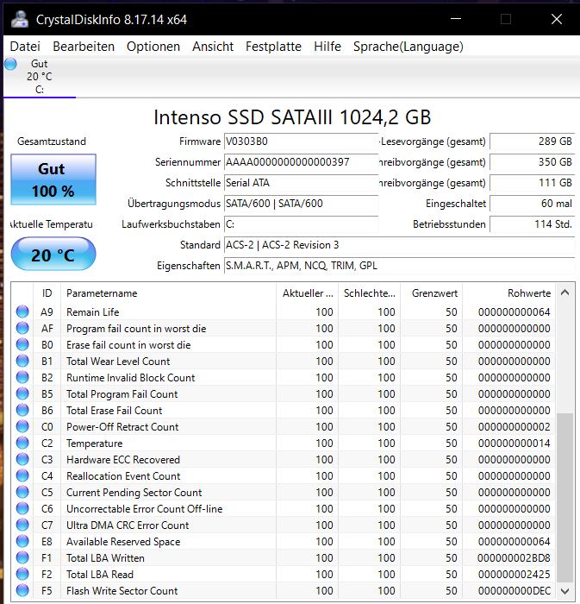Click the ID column header
Image resolution: width=580 pixels, height=604 pixels.
47,293
